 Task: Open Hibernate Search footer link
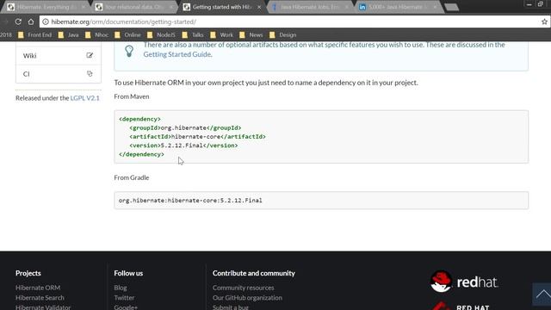coord(40,298)
